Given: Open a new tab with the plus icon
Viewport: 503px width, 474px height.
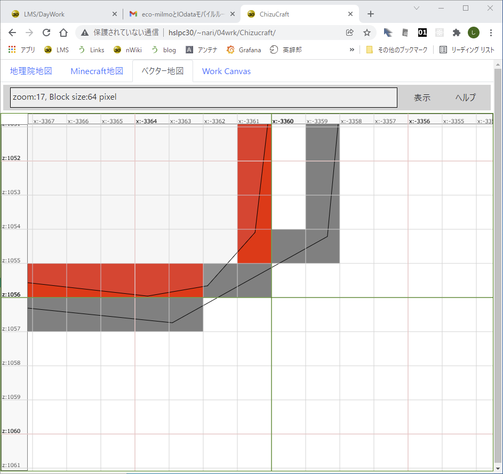Looking at the screenshot, I should pyautogui.click(x=371, y=14).
